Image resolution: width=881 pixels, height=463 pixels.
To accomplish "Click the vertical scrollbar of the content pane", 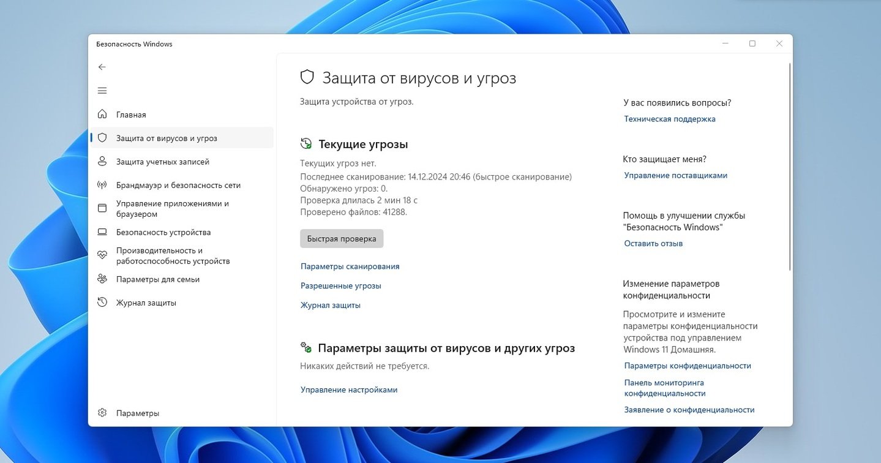I will pos(790,165).
